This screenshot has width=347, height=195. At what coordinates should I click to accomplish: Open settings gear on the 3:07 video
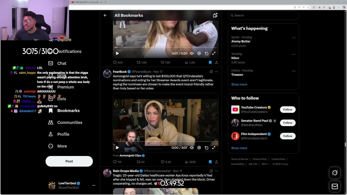click(x=199, y=148)
